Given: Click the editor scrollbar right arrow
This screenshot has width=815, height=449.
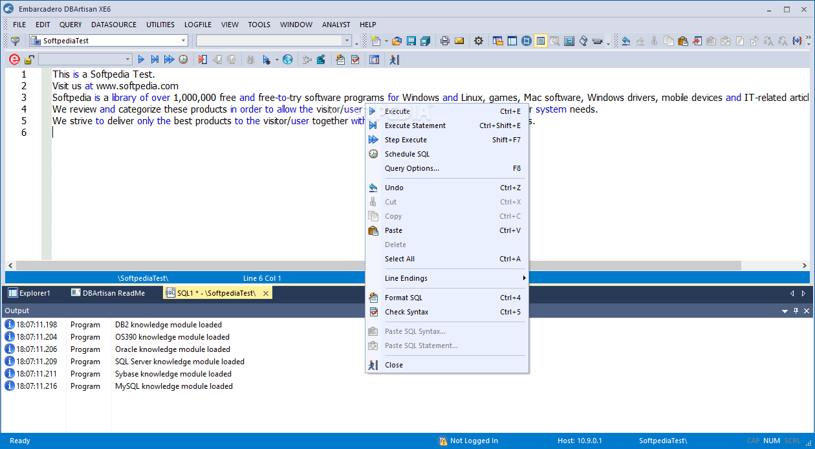Looking at the screenshot, I should point(805,266).
